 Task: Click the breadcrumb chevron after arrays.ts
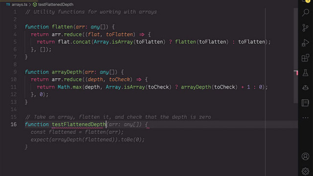pyautogui.click(x=30, y=4)
